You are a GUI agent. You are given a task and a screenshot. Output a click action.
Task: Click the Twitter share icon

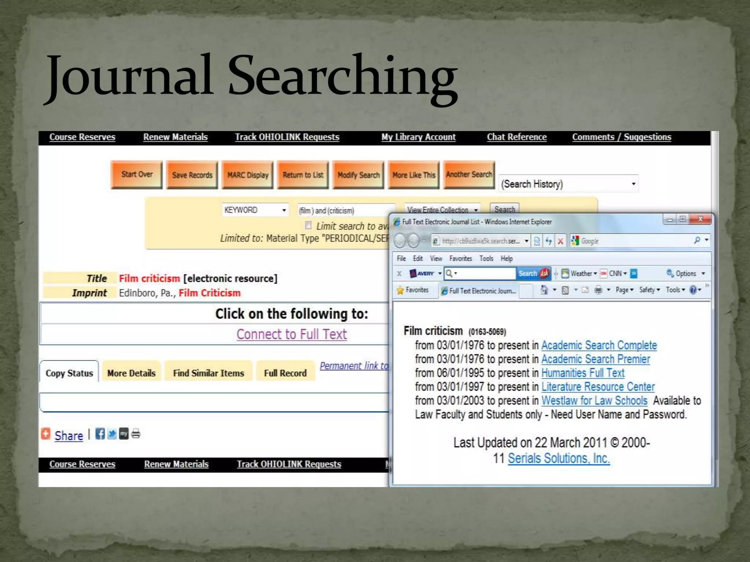(x=112, y=434)
